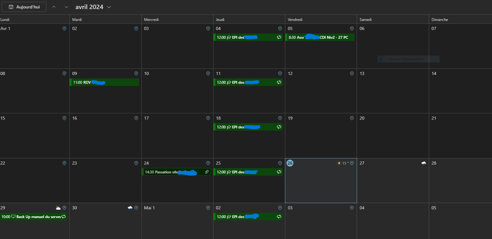Go to previous month with up arrow
The image size is (492, 239).
point(54,7)
